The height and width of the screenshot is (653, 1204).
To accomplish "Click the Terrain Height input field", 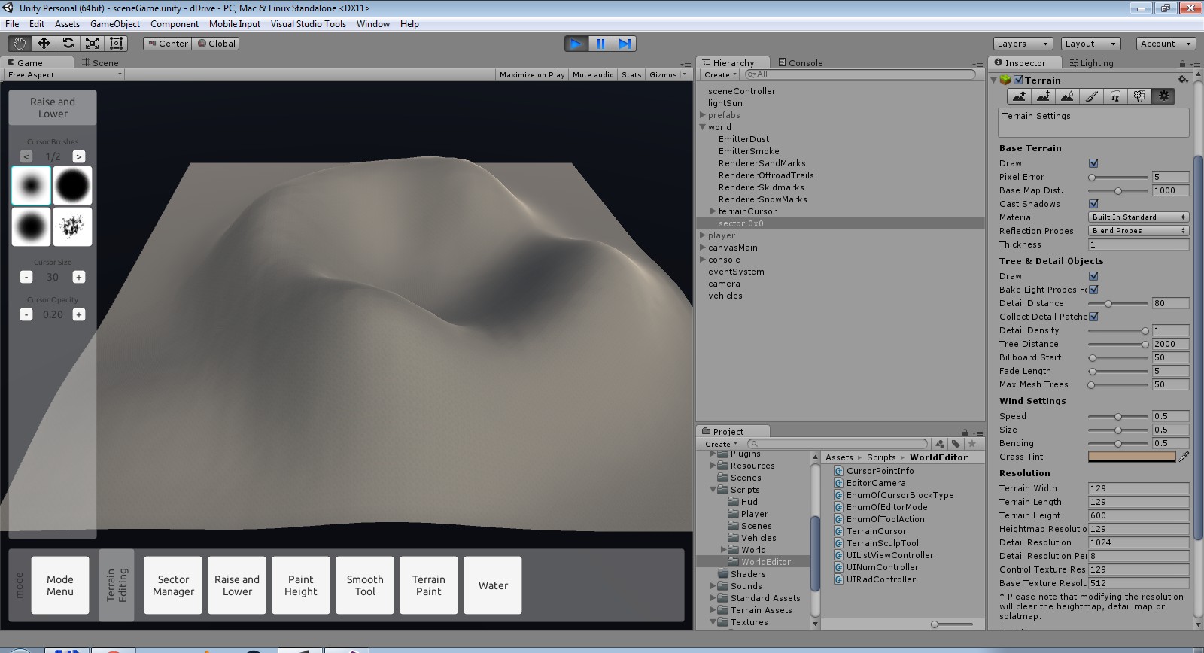I will tap(1139, 515).
